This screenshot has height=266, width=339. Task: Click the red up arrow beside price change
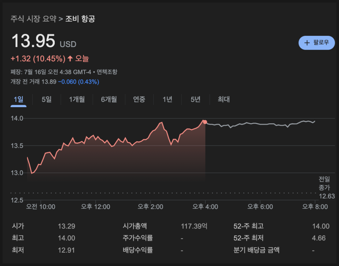[70, 59]
